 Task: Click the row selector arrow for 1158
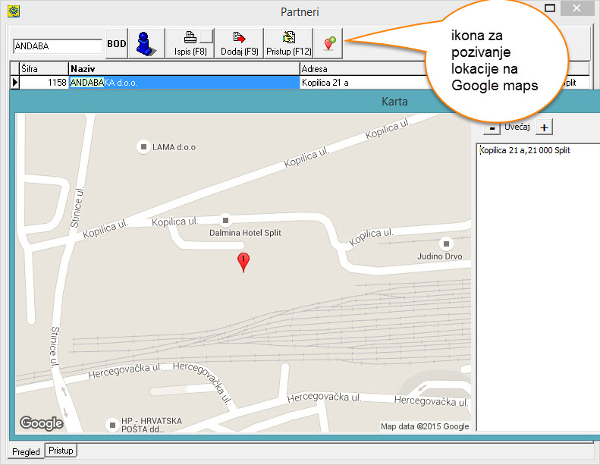click(14, 82)
